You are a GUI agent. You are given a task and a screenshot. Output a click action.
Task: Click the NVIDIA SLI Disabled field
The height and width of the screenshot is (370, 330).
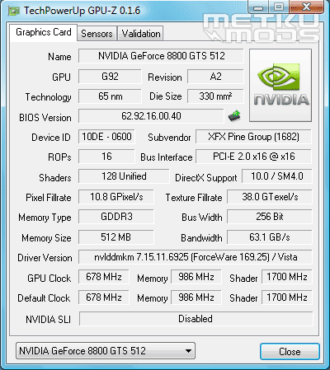click(x=196, y=319)
